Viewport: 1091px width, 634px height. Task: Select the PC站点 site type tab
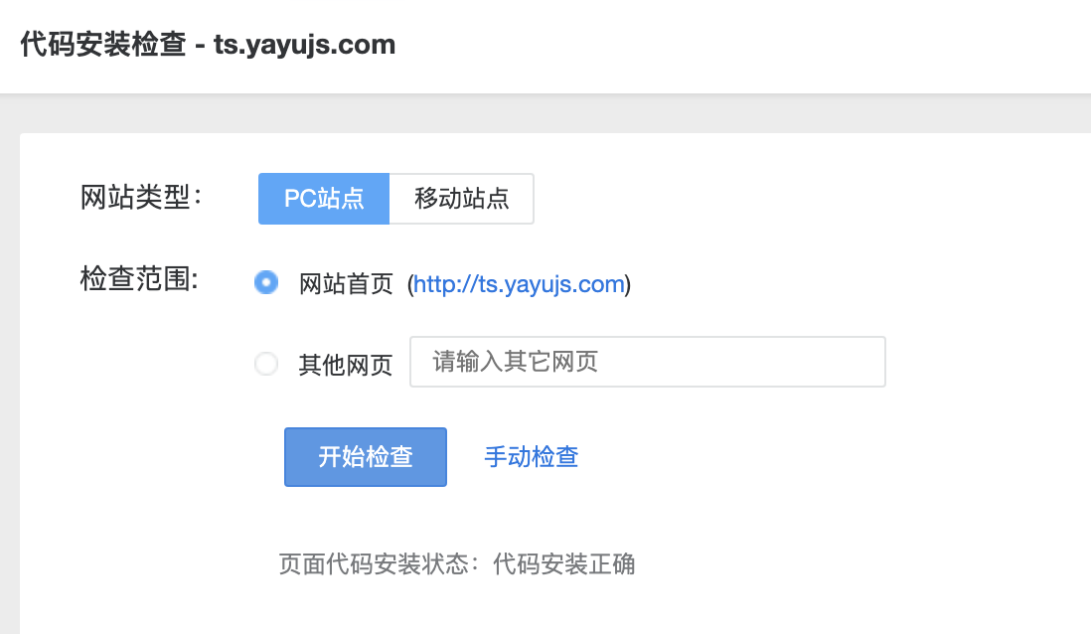point(324,199)
